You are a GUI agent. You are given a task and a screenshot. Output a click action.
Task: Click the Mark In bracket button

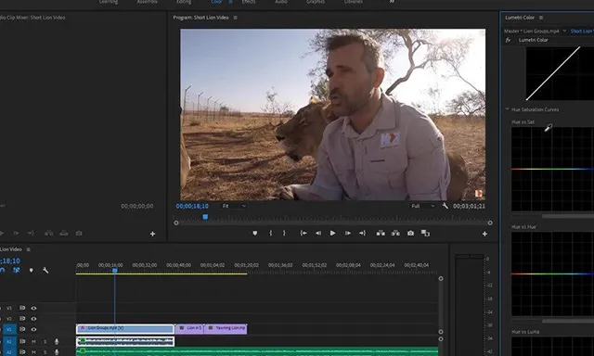click(x=270, y=234)
